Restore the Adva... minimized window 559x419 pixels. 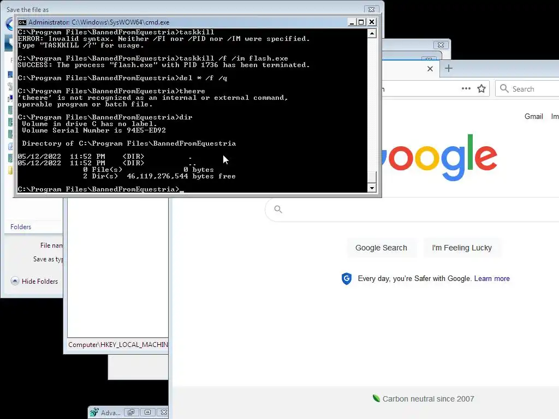tap(131, 412)
